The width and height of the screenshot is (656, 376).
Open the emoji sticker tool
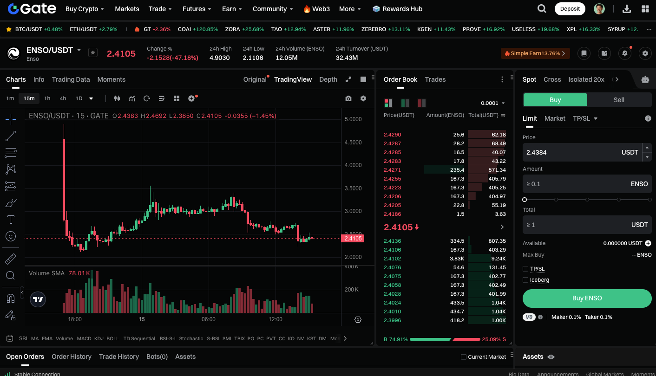[11, 236]
